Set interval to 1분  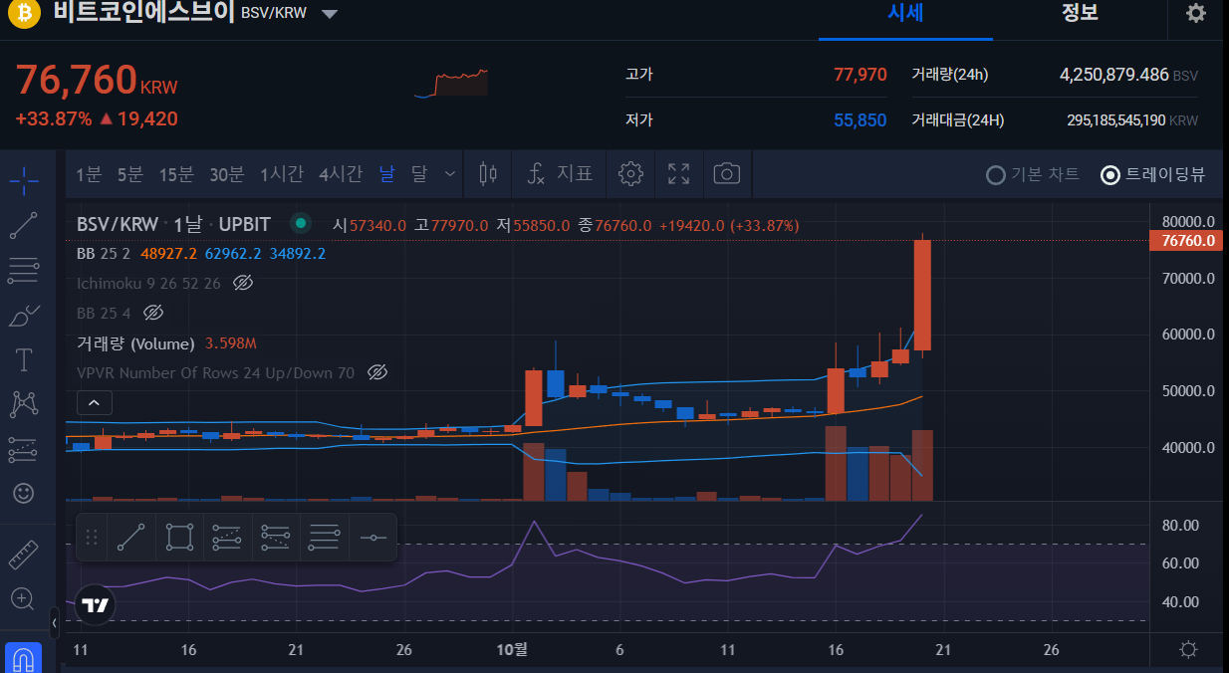click(89, 174)
